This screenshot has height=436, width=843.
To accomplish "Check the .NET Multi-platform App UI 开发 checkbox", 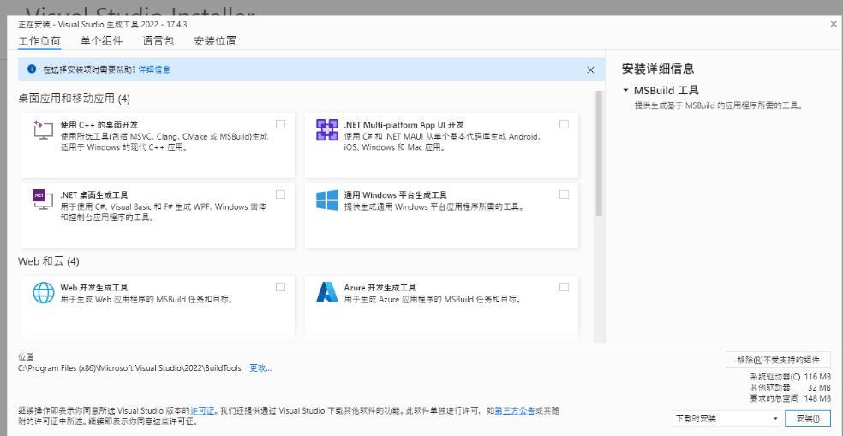I will 564,124.
